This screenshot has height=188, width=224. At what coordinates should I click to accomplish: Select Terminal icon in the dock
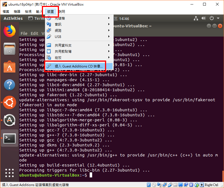(x=9, y=138)
